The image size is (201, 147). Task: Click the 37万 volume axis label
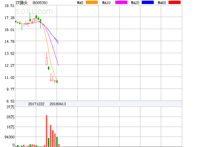coord(10,107)
